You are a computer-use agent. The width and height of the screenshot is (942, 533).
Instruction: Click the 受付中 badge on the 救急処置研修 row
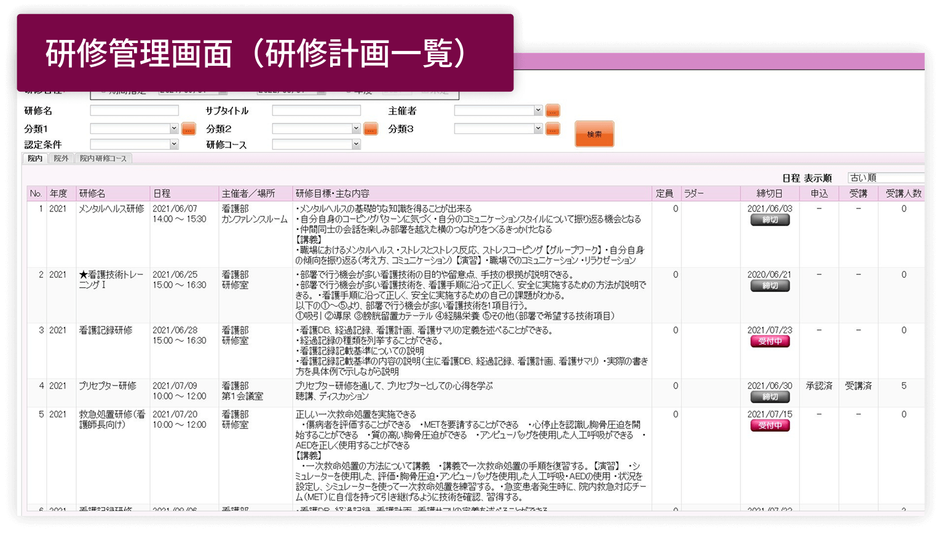point(770,425)
